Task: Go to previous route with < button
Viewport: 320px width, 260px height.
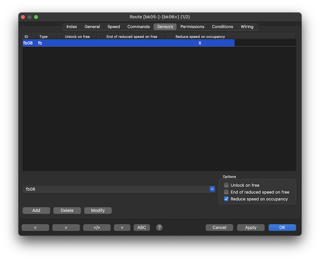Action: 35,227
